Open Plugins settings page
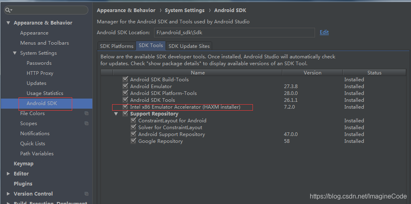The image size is (411, 204). [x=23, y=183]
